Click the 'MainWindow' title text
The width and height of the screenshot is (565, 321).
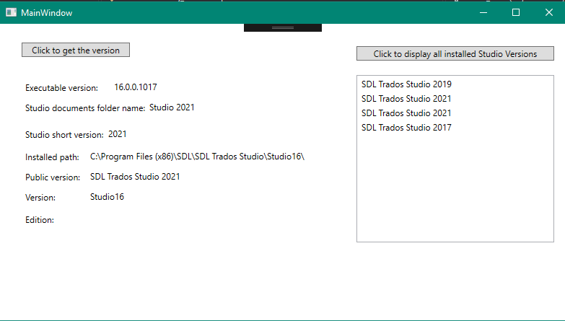coord(46,12)
